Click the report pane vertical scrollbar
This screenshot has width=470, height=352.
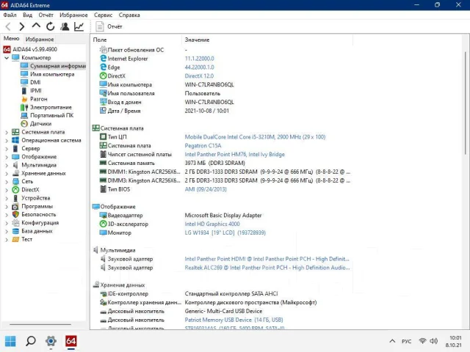click(x=466, y=103)
